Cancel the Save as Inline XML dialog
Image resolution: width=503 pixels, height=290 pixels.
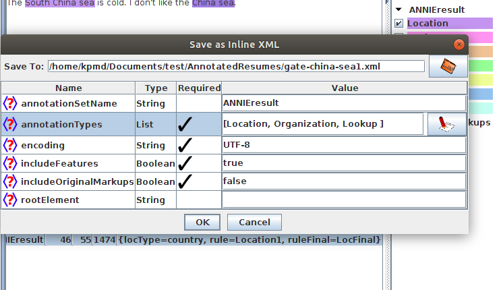click(x=254, y=223)
